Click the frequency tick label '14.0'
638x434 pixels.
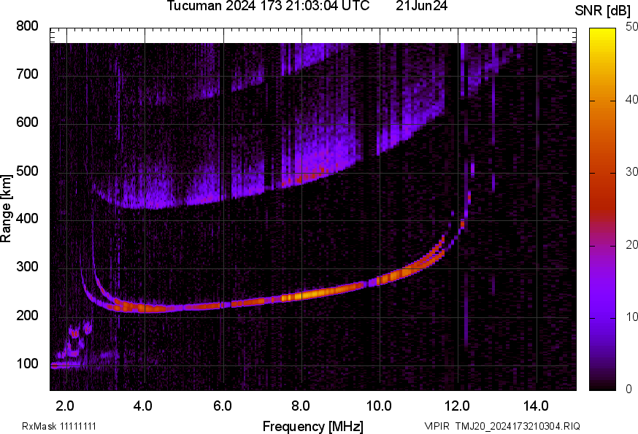[x=536, y=406]
